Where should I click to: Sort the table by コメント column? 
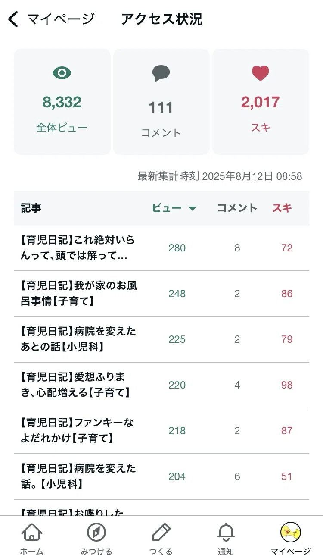(x=237, y=208)
